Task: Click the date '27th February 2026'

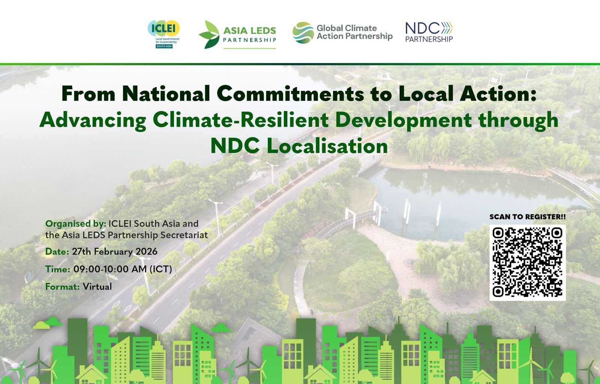Action: coord(114,252)
